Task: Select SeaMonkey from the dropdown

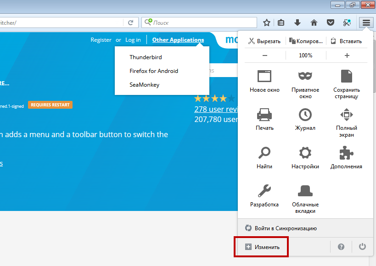Action: pos(144,85)
